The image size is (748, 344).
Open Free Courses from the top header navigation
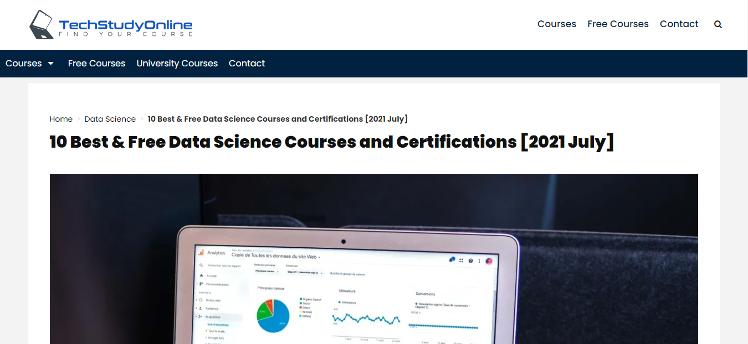coord(618,24)
